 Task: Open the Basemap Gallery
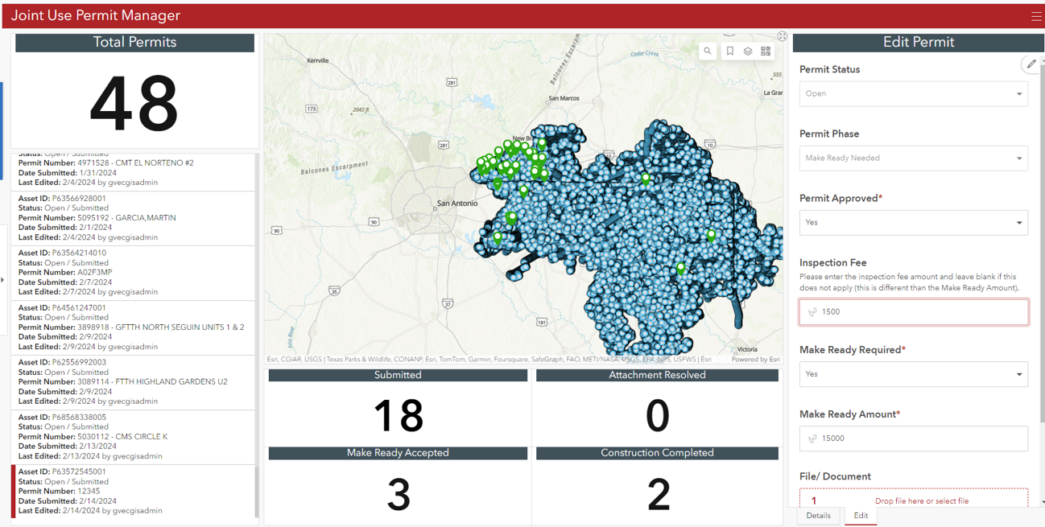[766, 51]
